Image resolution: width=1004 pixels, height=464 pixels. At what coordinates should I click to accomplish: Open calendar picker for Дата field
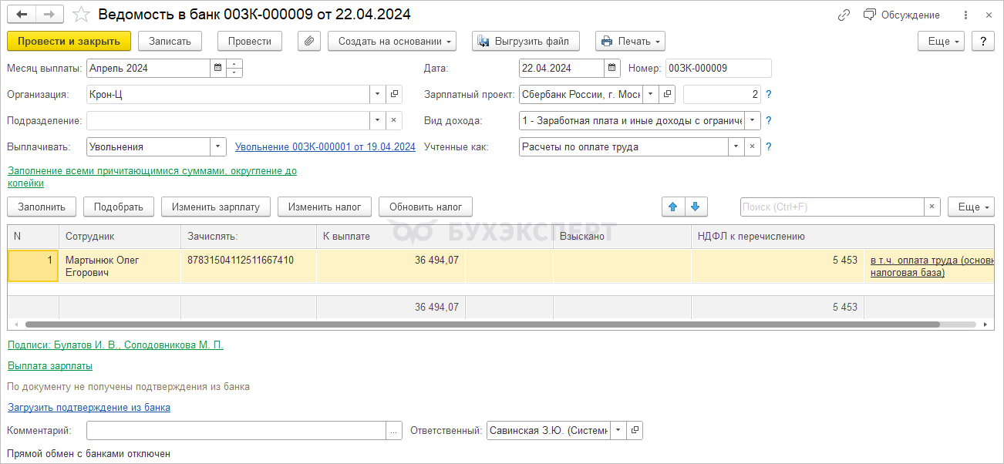coord(612,68)
